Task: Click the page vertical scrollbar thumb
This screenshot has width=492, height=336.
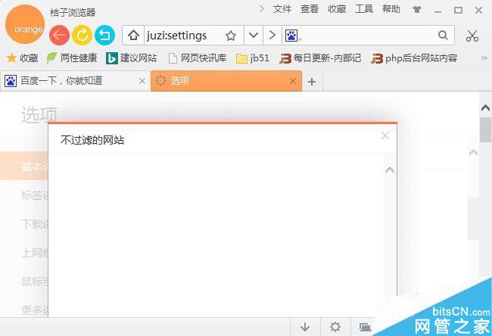Action: point(485,129)
